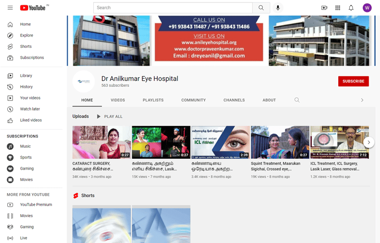Open Liked videos in sidebar
The height and width of the screenshot is (243, 380).
[32, 120]
